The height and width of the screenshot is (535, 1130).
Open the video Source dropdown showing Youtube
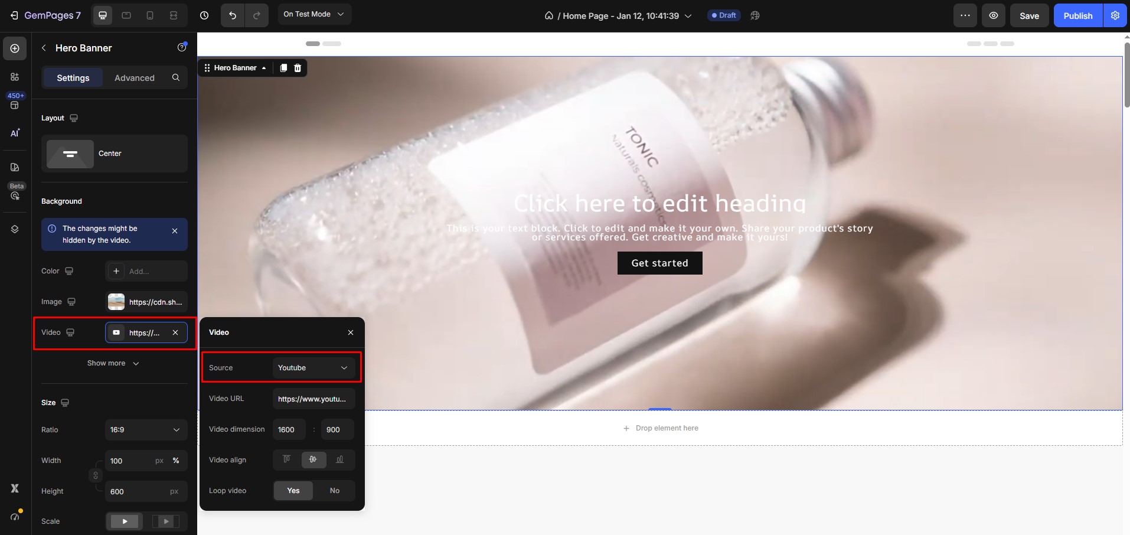[313, 368]
